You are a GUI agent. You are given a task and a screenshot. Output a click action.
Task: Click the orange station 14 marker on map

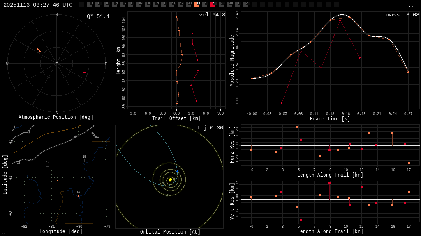(x=79, y=196)
